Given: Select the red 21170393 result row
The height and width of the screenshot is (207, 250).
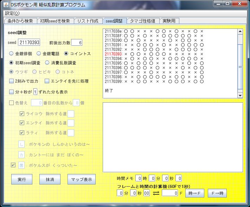Looking at the screenshot, I should click(154, 54).
